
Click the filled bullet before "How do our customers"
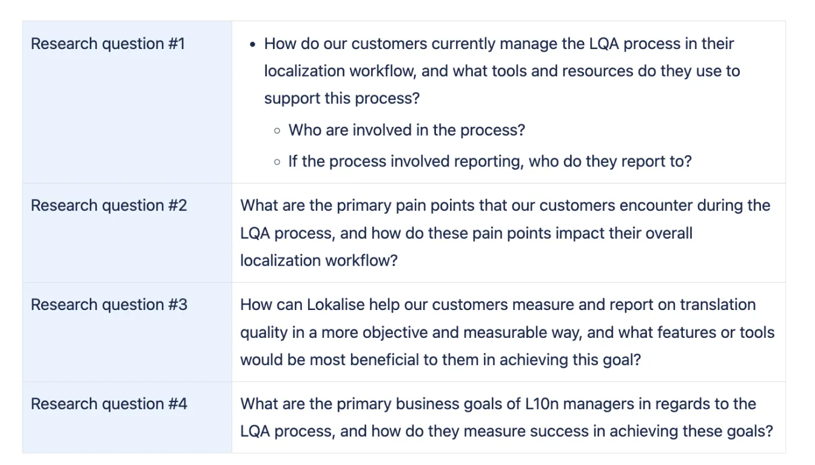tap(253, 44)
